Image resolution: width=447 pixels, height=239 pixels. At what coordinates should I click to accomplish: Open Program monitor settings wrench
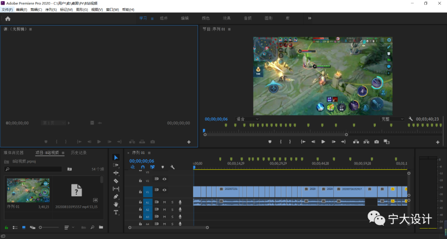(411, 119)
